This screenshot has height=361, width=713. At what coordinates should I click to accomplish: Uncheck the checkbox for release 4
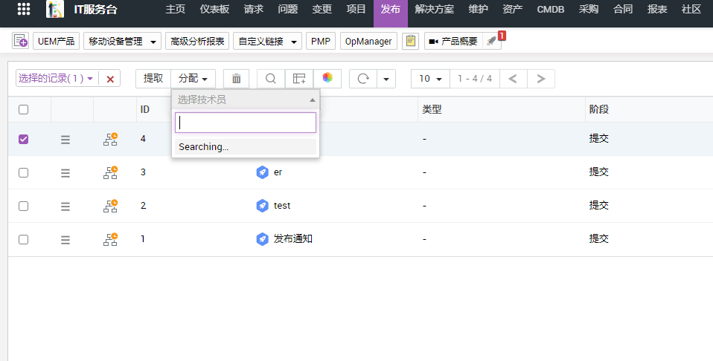pyautogui.click(x=23, y=139)
